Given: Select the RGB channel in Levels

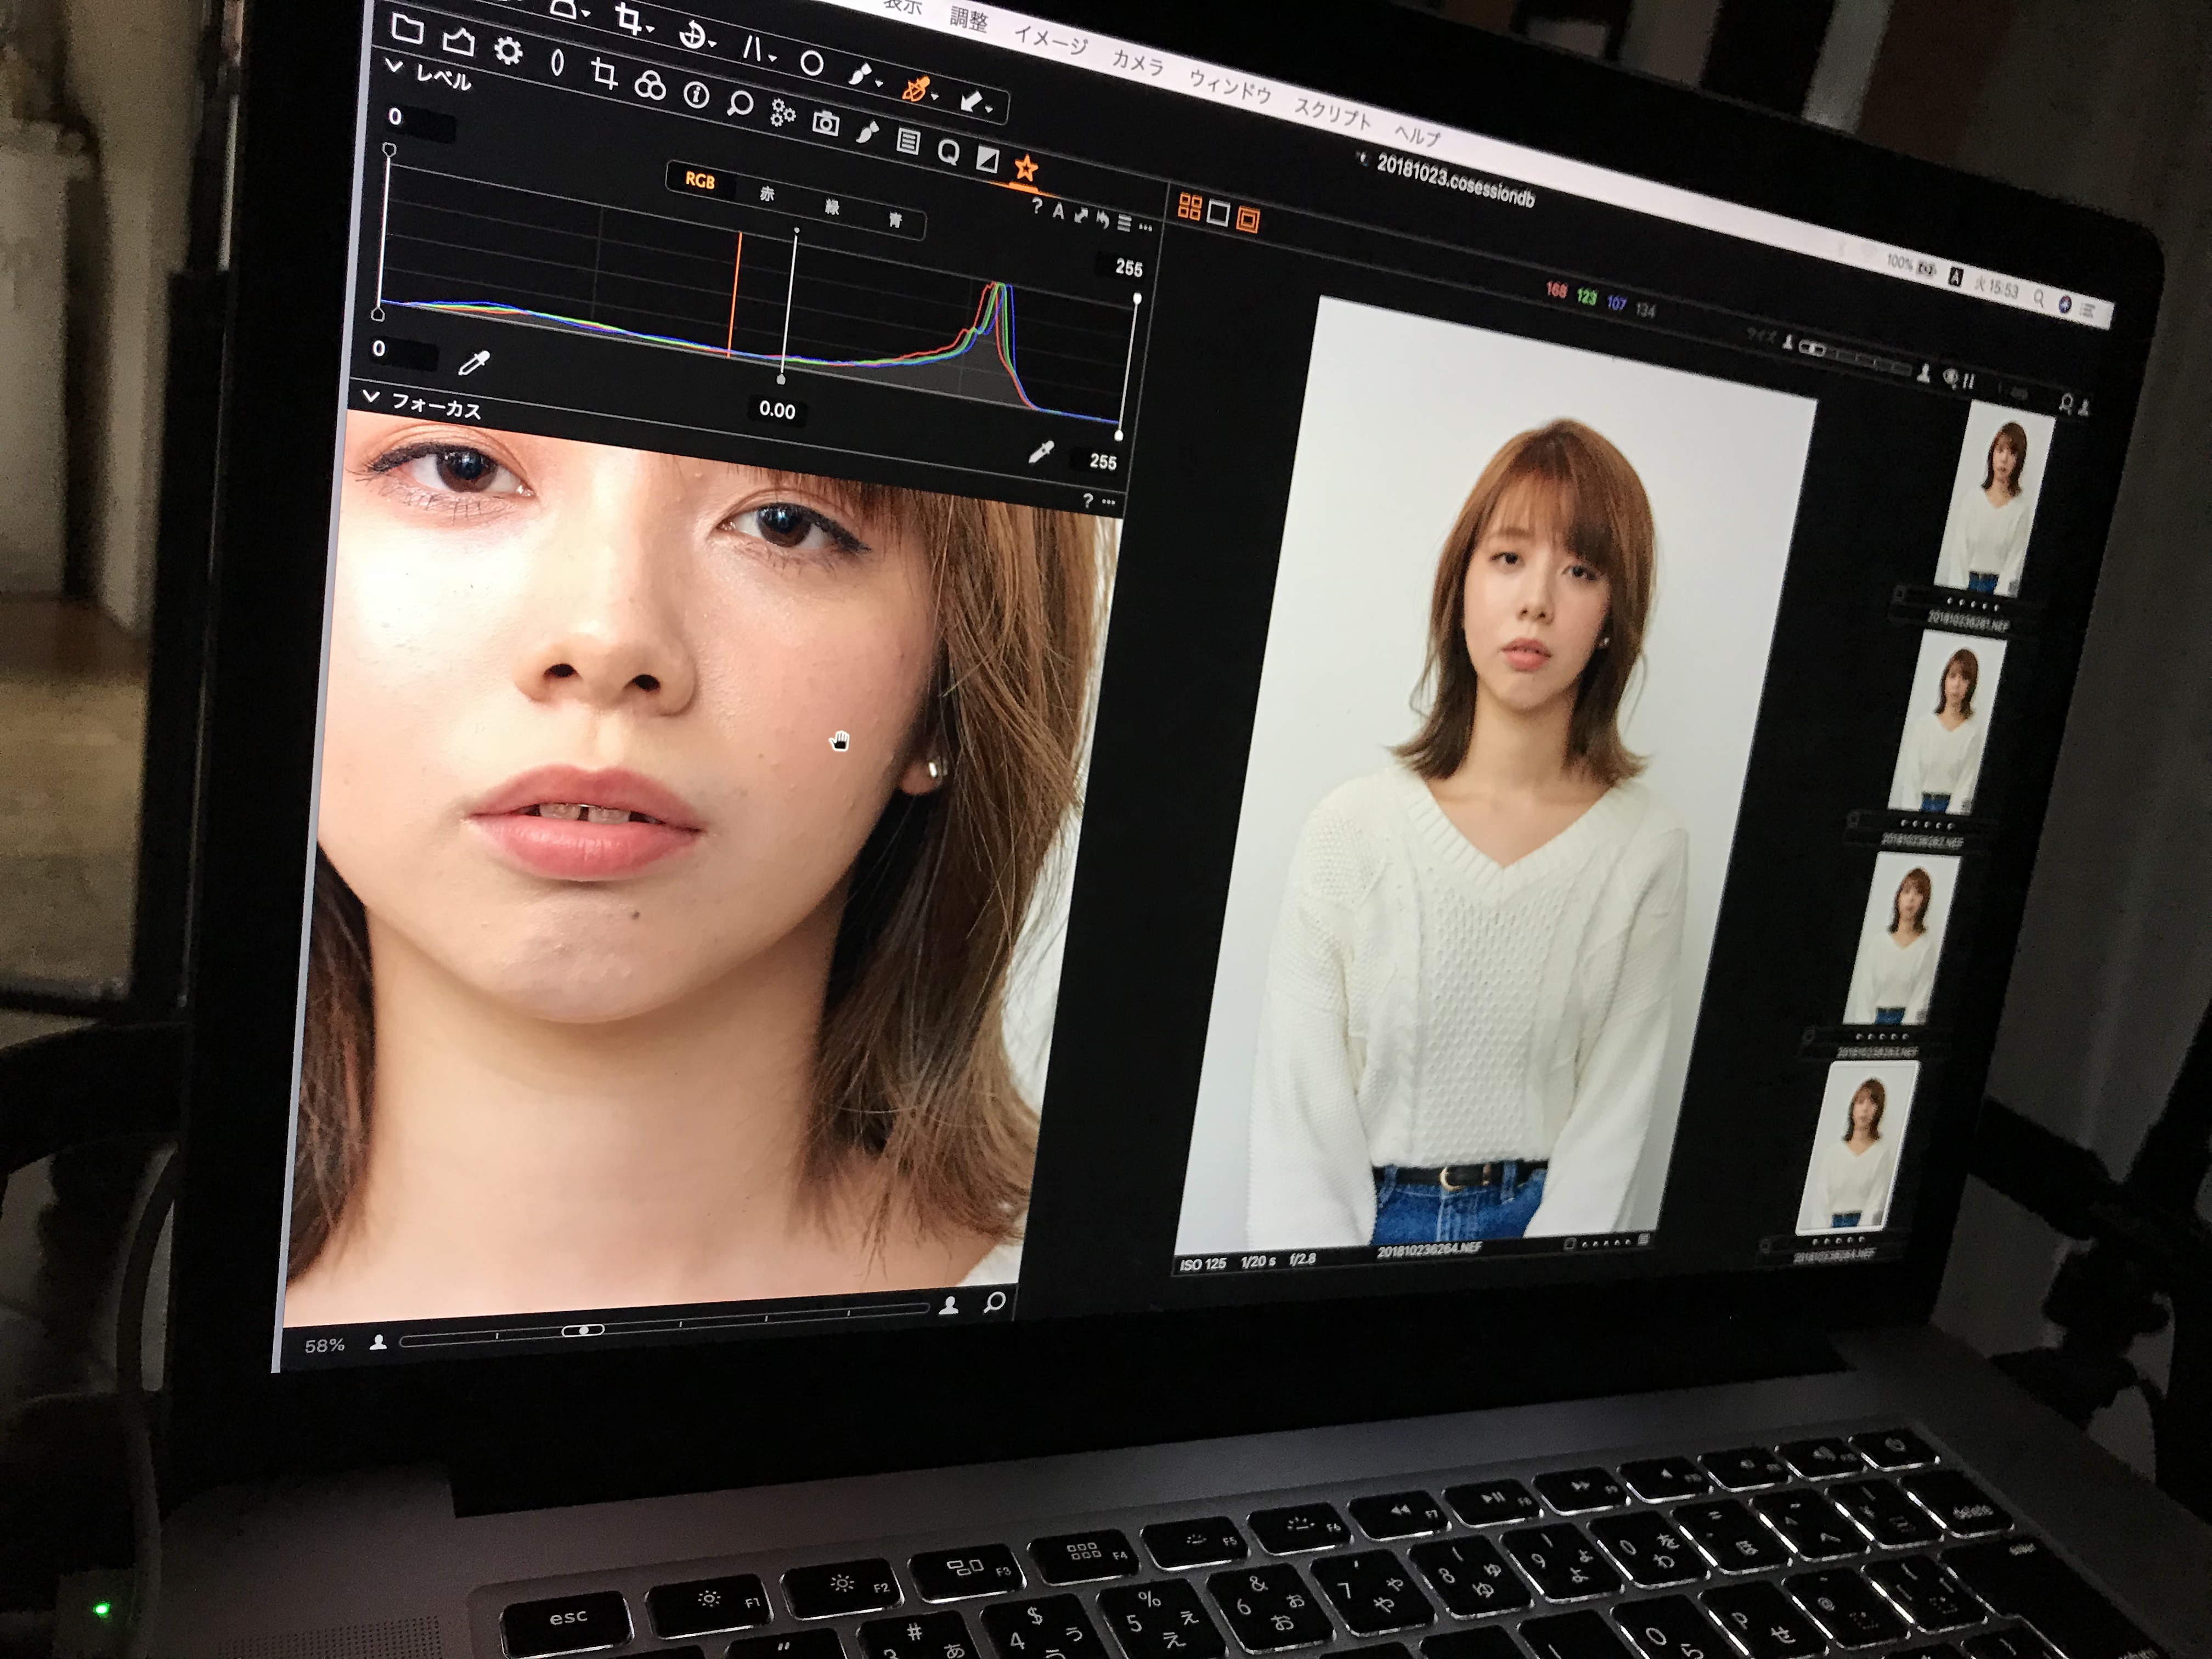Looking at the screenshot, I should 700,181.
